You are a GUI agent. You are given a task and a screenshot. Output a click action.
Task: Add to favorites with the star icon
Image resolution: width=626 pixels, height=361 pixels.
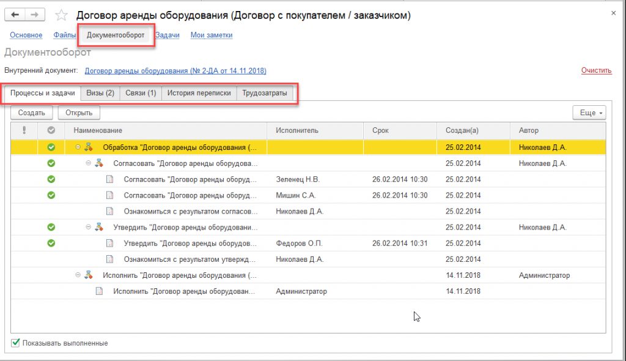click(x=61, y=15)
